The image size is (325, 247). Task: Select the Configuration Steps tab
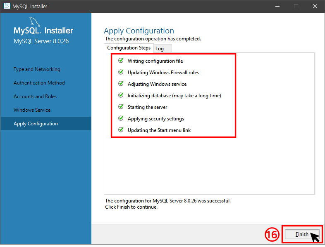point(129,48)
